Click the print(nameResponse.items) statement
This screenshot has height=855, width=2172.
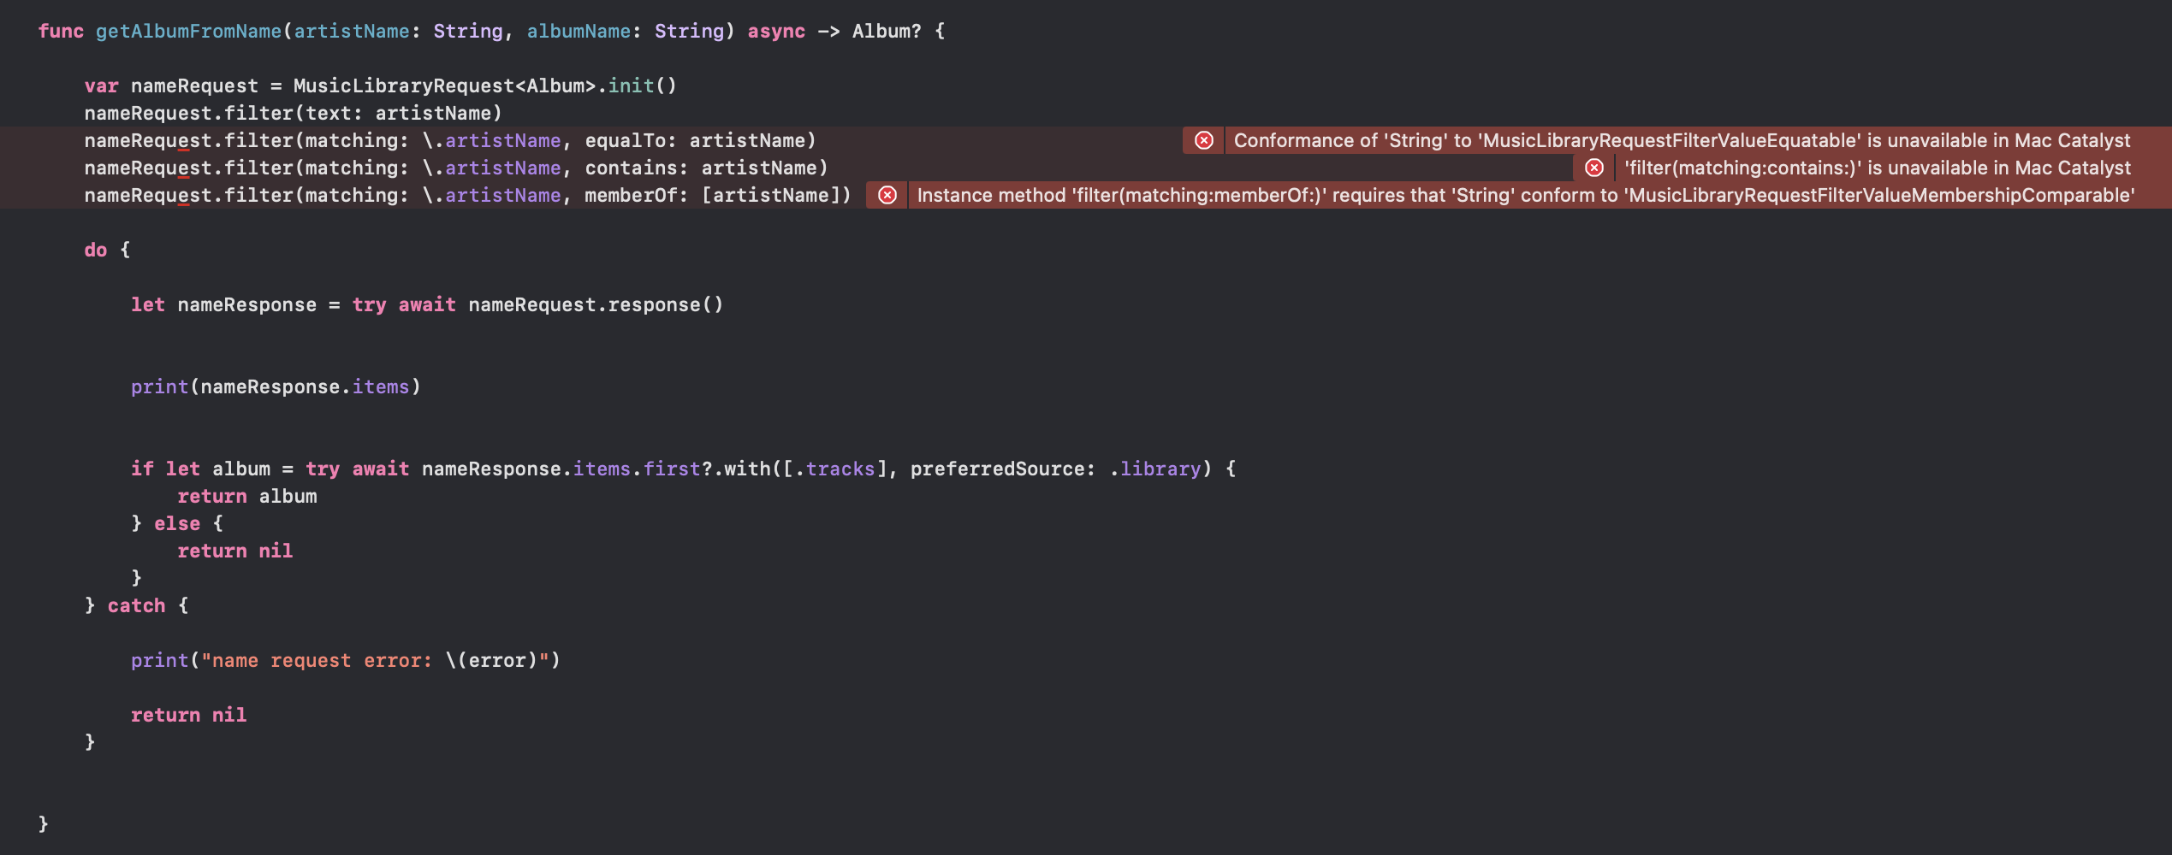pos(276,386)
